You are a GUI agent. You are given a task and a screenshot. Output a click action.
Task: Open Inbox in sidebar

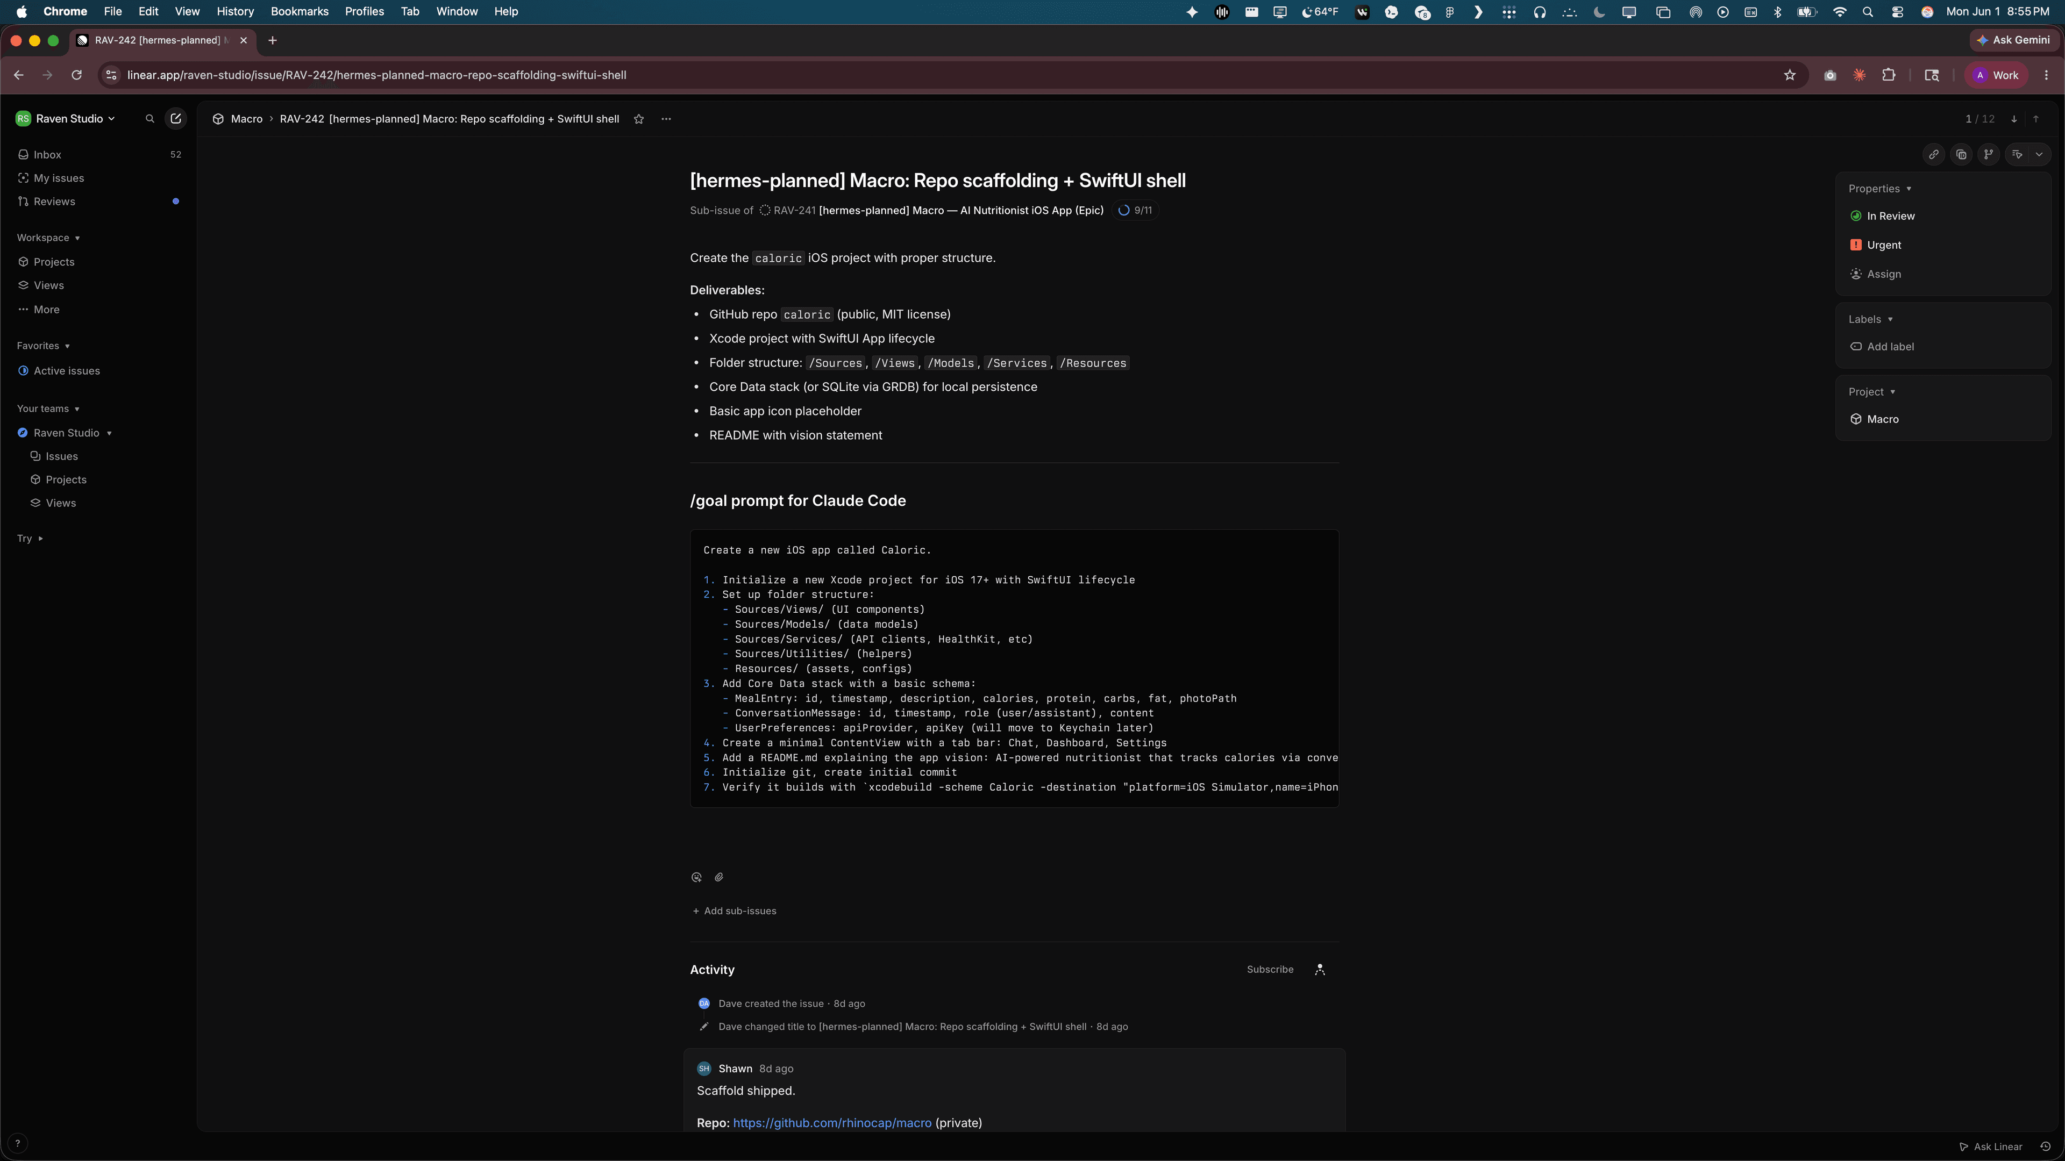[99, 155]
